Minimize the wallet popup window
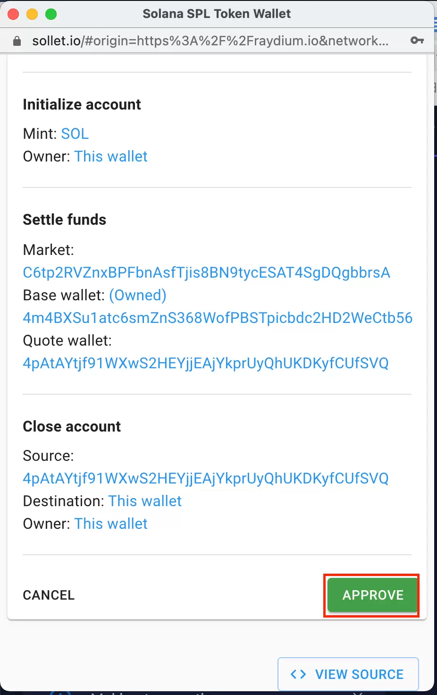The height and width of the screenshot is (695, 437). pyautogui.click(x=32, y=14)
